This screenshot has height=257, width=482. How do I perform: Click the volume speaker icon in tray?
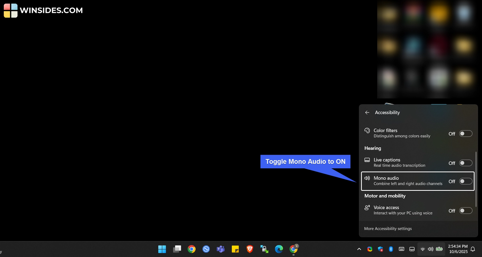tap(431, 249)
